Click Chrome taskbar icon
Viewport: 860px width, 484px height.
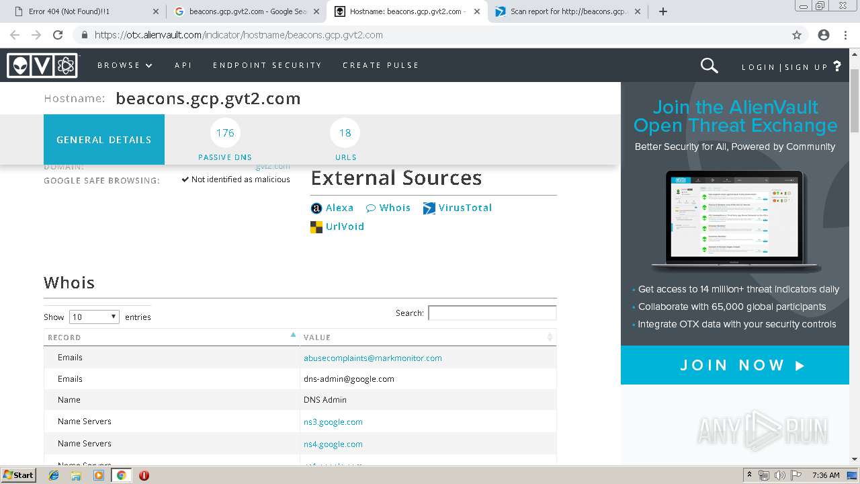click(121, 475)
